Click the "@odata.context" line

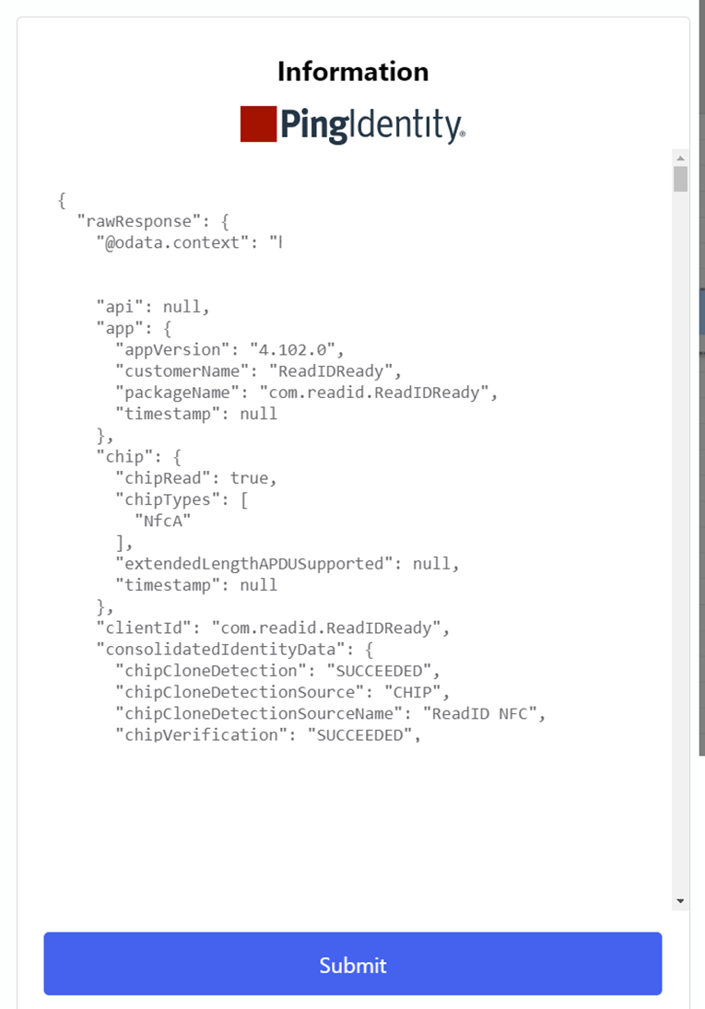click(x=189, y=242)
